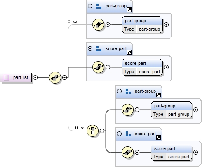Select sequence compositor inside required score-part group

pyautogui.click(x=98, y=67)
